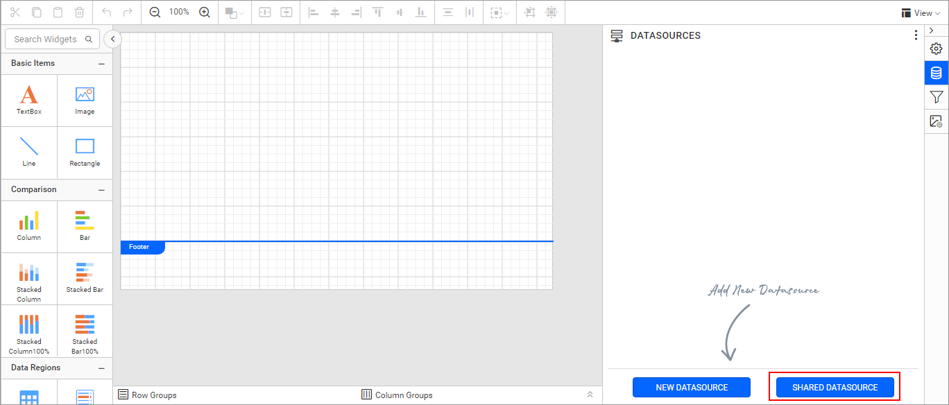The width and height of the screenshot is (949, 405).
Task: Open the Parameters filter tab
Action: [937, 97]
